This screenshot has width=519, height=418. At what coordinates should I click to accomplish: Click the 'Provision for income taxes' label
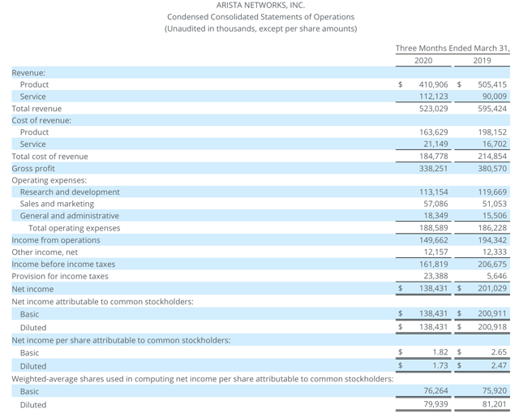coord(60,276)
